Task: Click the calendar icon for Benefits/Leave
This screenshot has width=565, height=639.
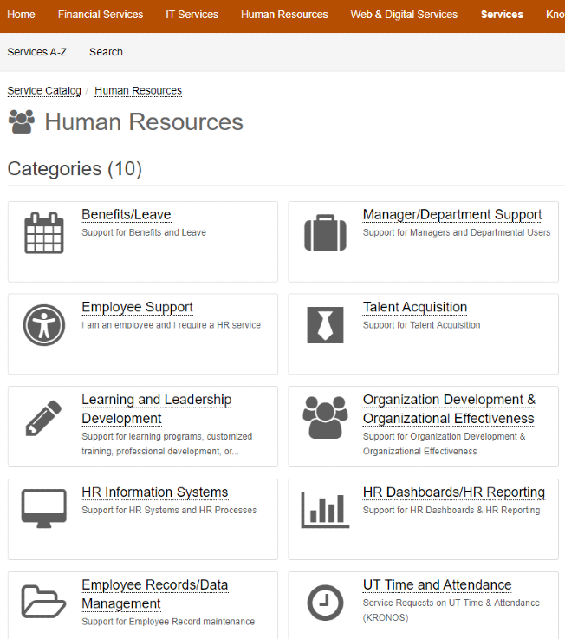Action: point(44,232)
